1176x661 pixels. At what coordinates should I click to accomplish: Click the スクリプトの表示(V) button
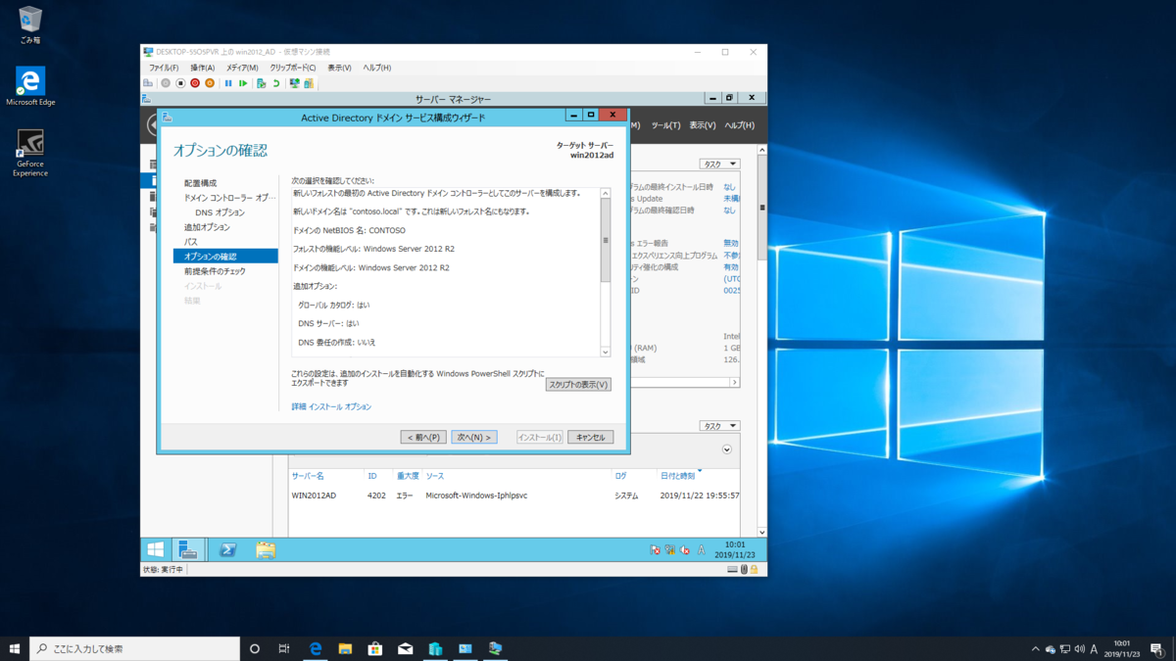point(578,385)
